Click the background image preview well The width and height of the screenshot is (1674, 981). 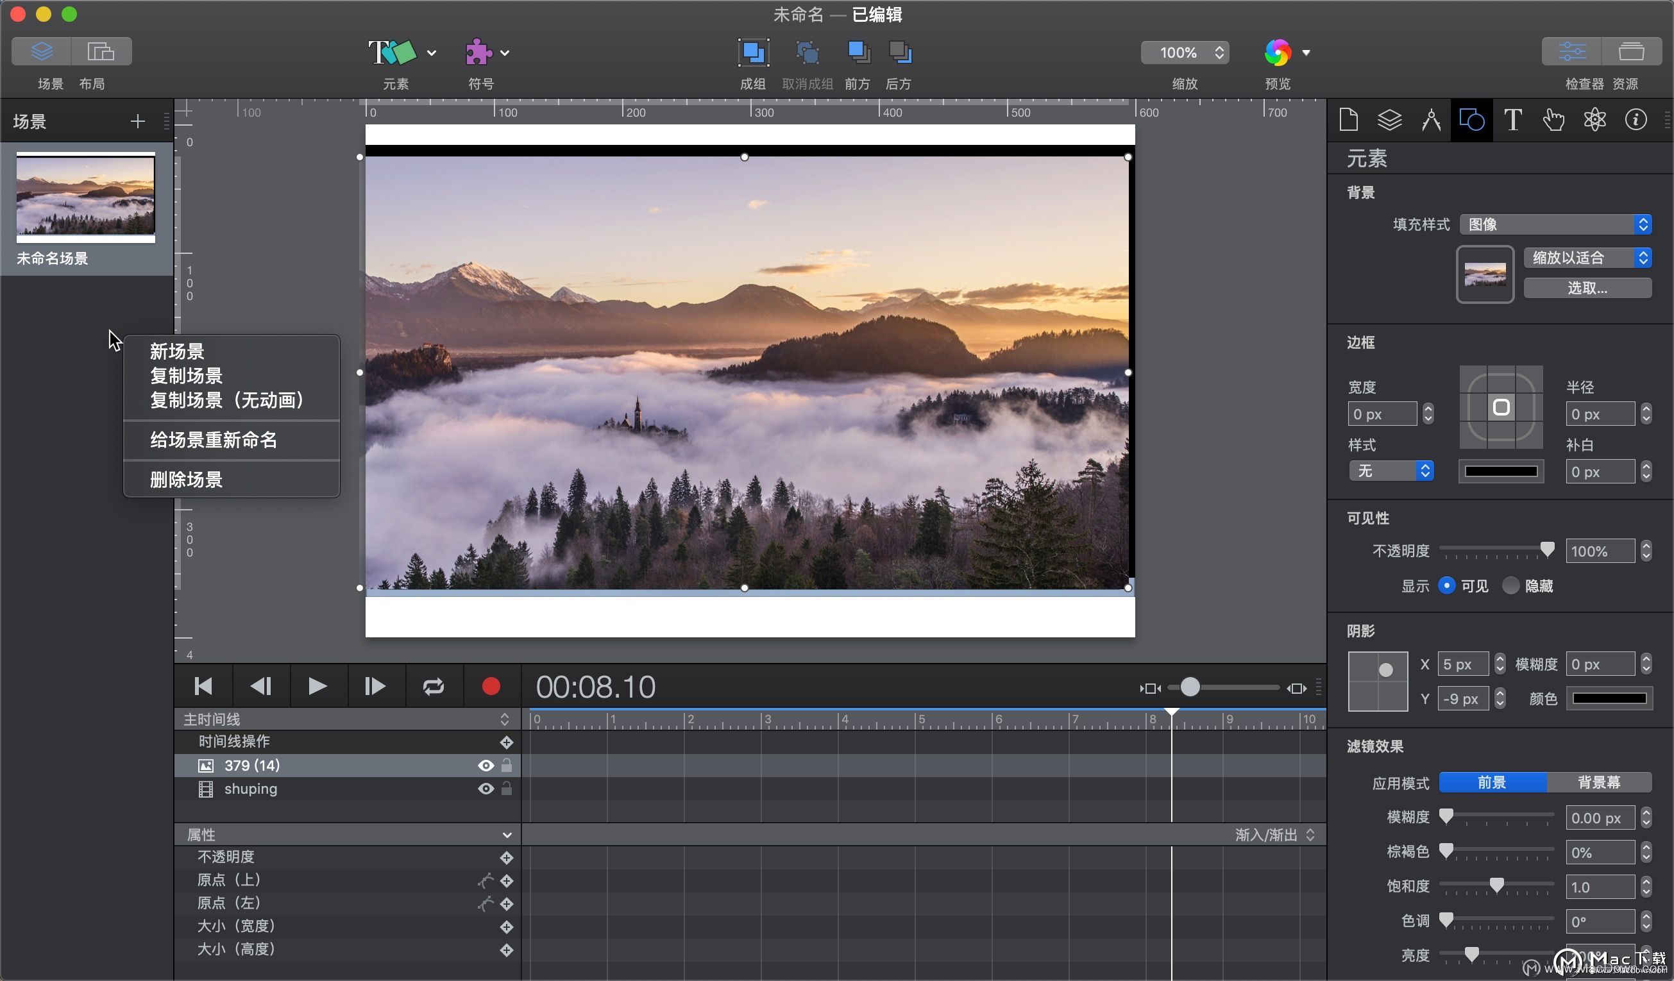point(1485,274)
